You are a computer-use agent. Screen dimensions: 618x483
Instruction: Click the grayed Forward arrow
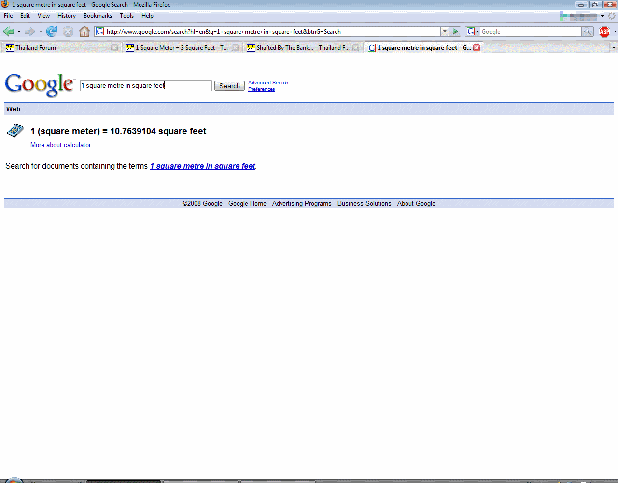click(29, 32)
